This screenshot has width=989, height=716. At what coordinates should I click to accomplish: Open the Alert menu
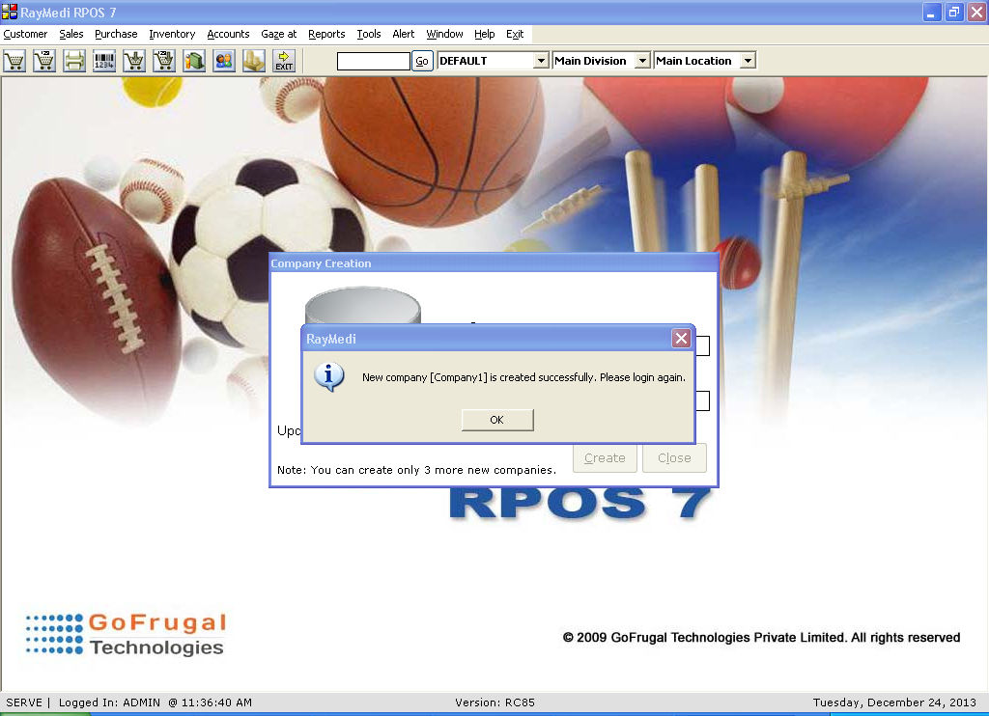tap(404, 34)
